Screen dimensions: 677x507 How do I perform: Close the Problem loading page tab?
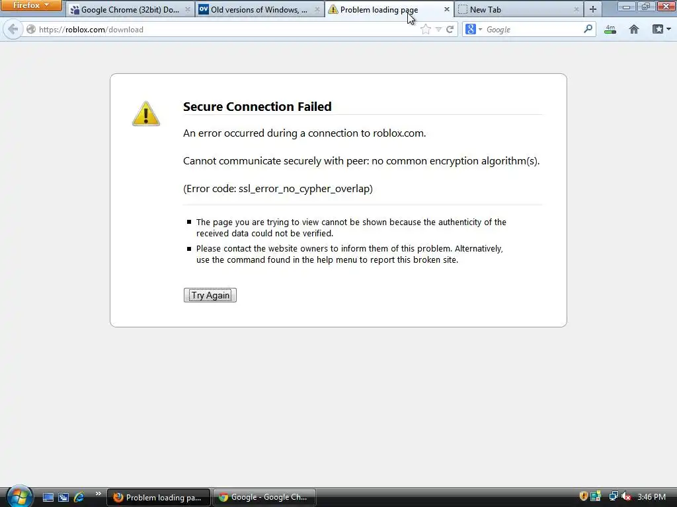[446, 9]
